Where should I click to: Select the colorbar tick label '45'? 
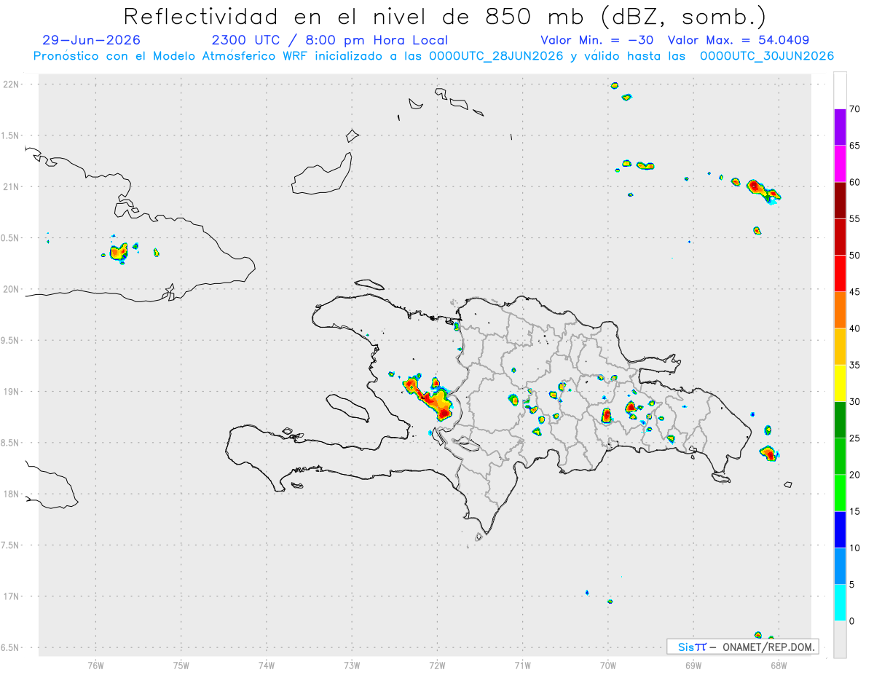(854, 292)
